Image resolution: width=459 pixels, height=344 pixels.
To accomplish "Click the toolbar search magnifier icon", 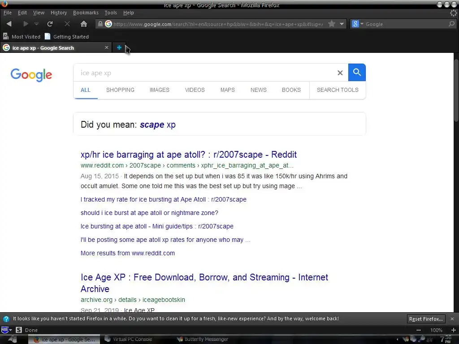I will (x=452, y=24).
